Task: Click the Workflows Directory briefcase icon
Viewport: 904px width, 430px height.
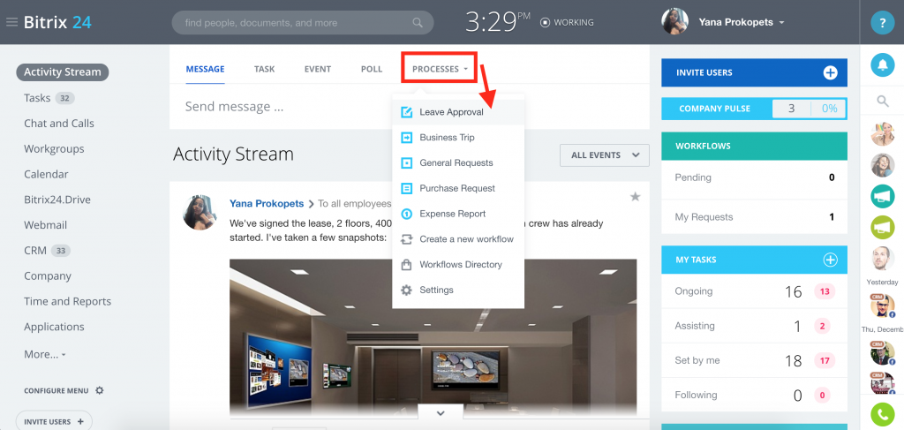Action: click(406, 265)
